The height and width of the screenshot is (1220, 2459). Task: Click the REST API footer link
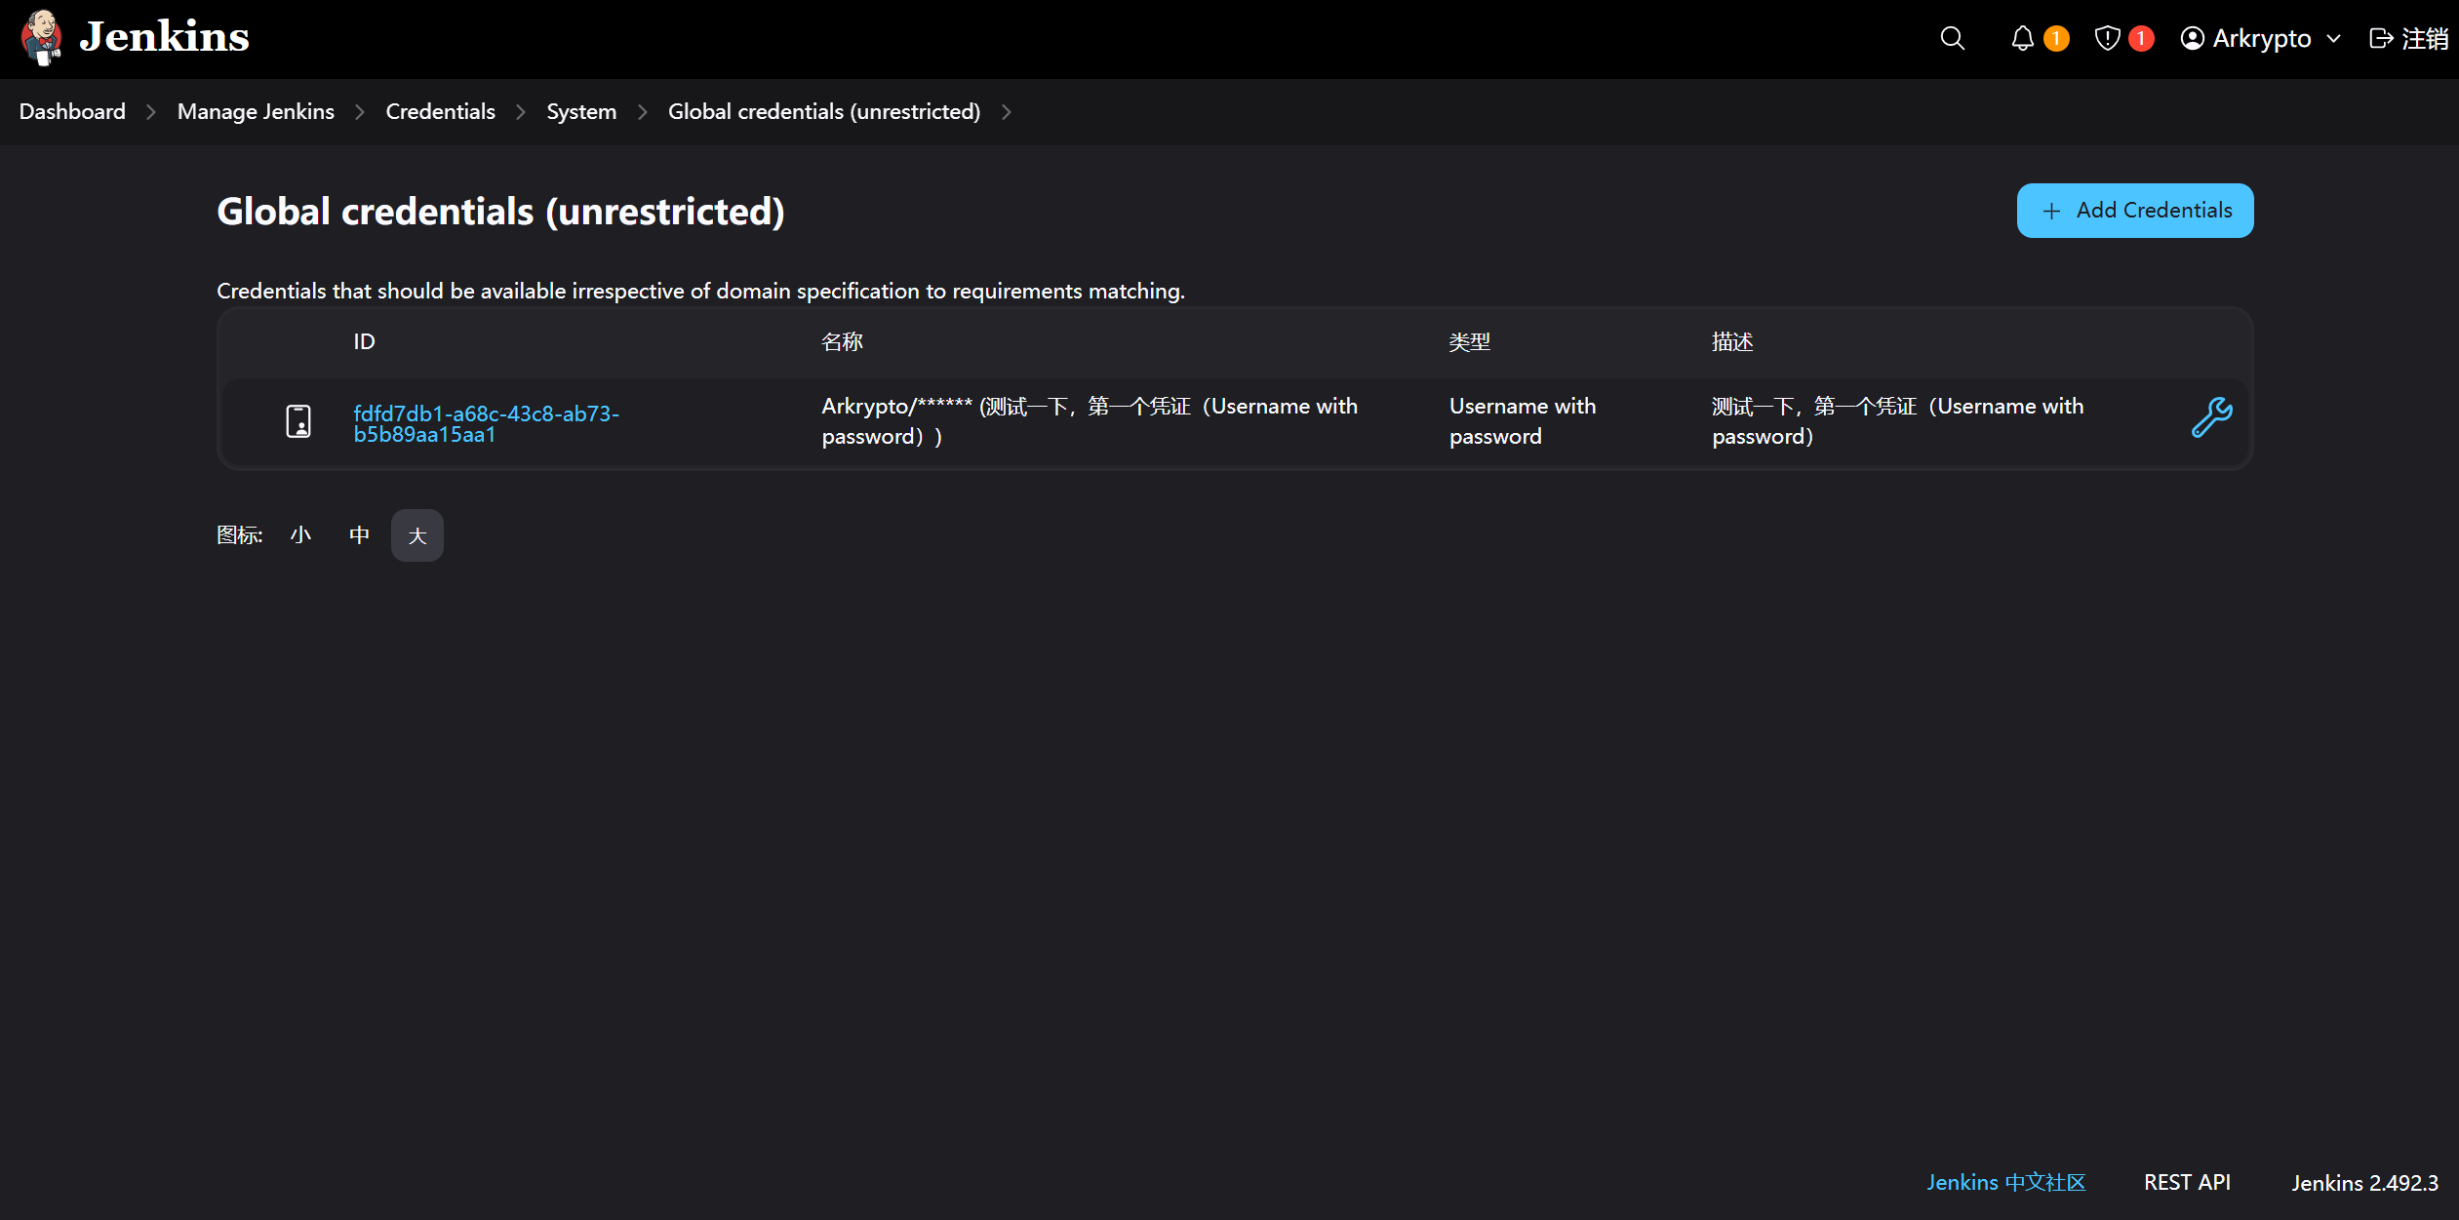coord(2187,1182)
